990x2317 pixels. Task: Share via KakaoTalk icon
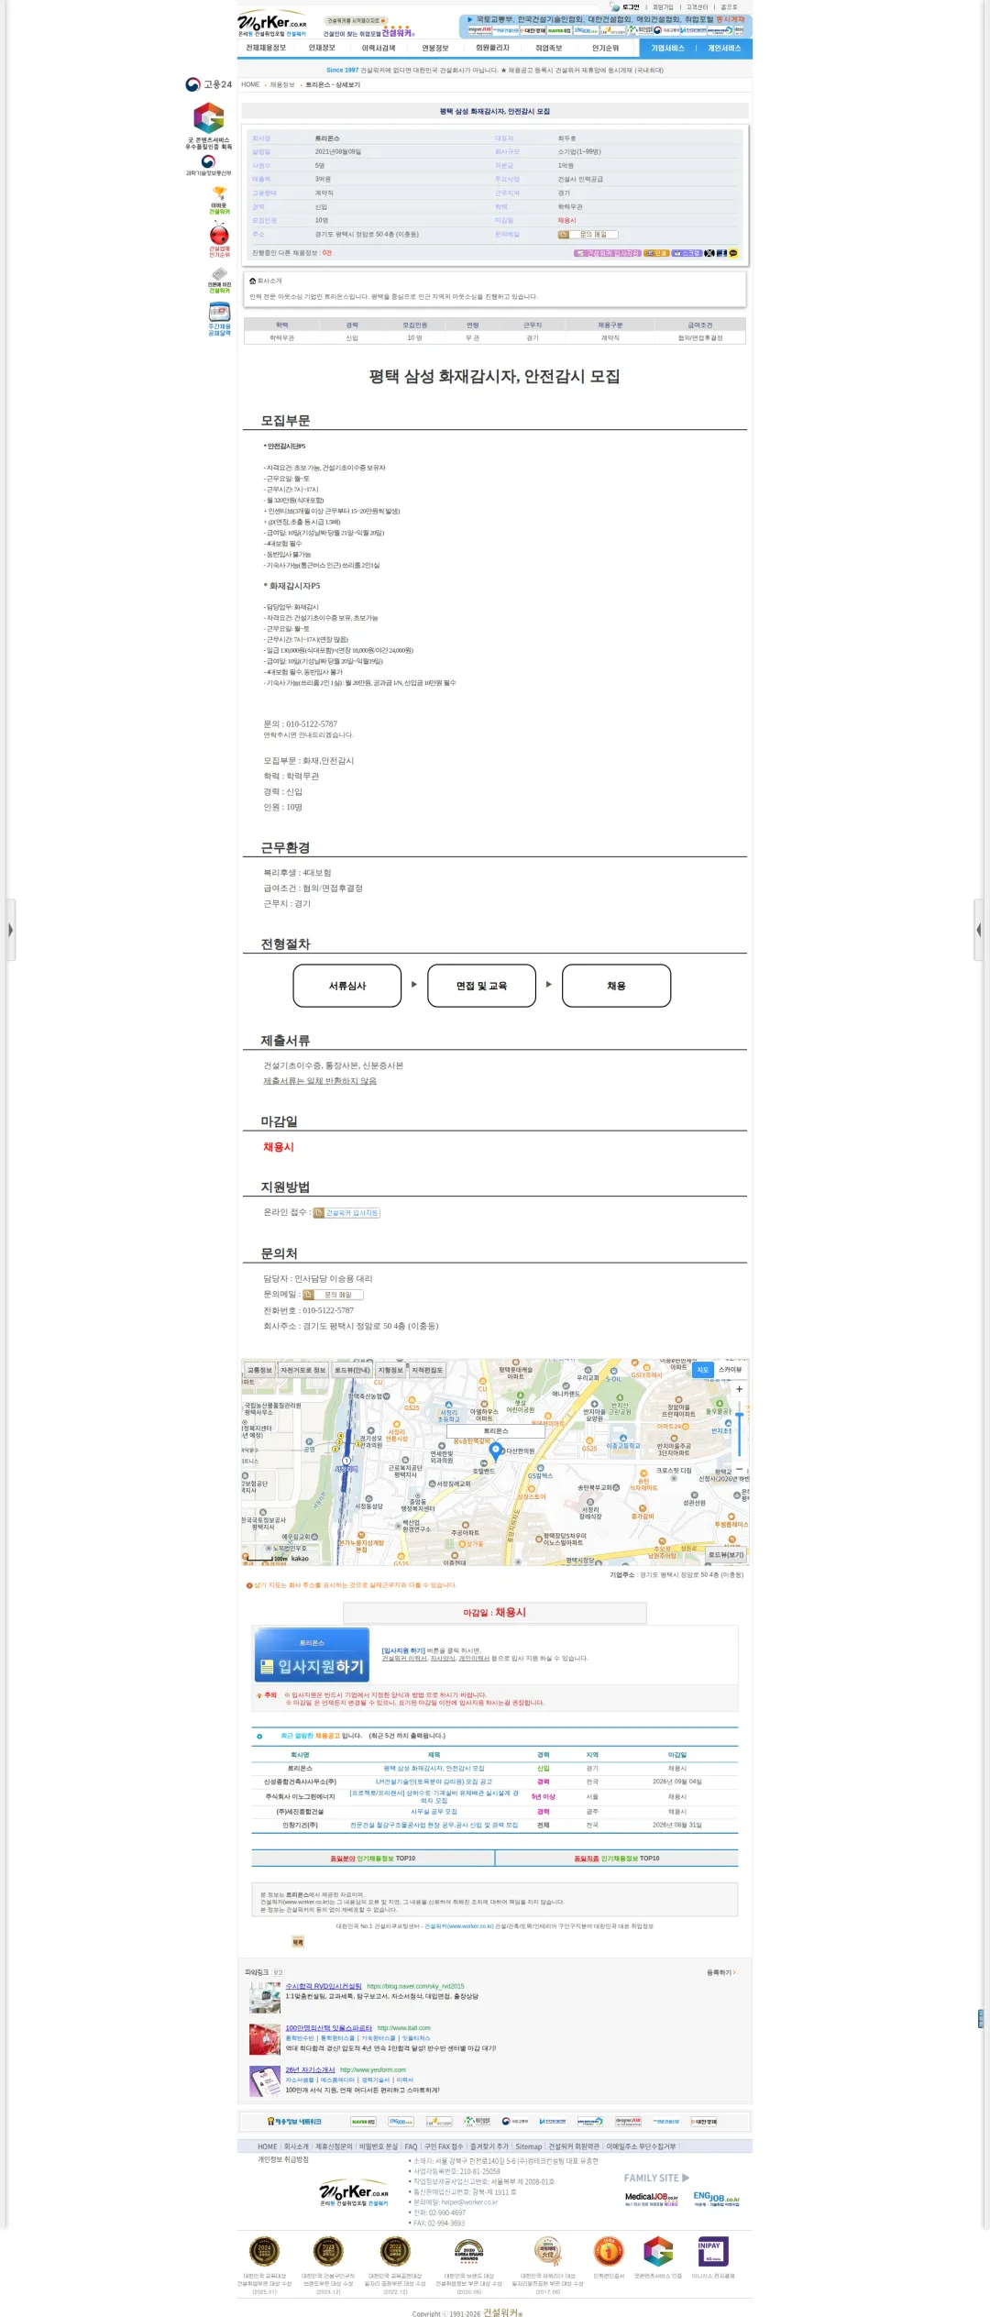(x=733, y=253)
